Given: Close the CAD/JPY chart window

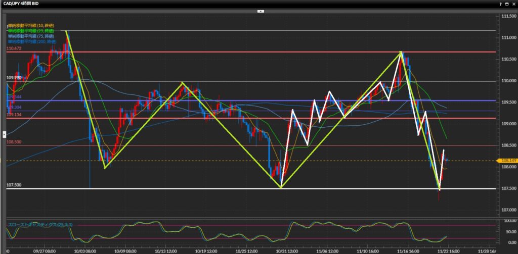Looking at the screenshot, I should tap(514, 3).
